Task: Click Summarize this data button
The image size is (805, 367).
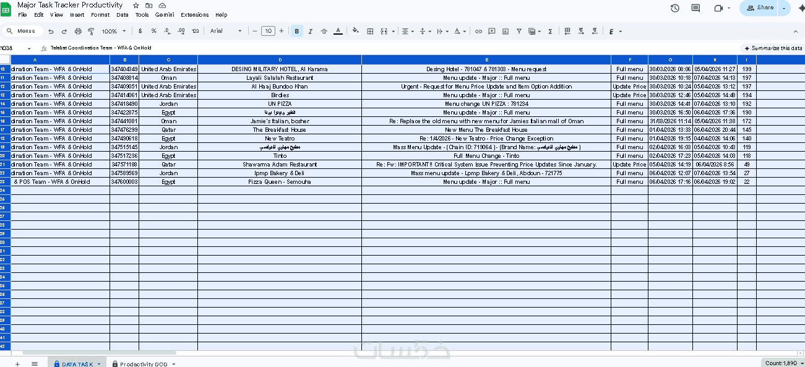Action: tap(773, 48)
